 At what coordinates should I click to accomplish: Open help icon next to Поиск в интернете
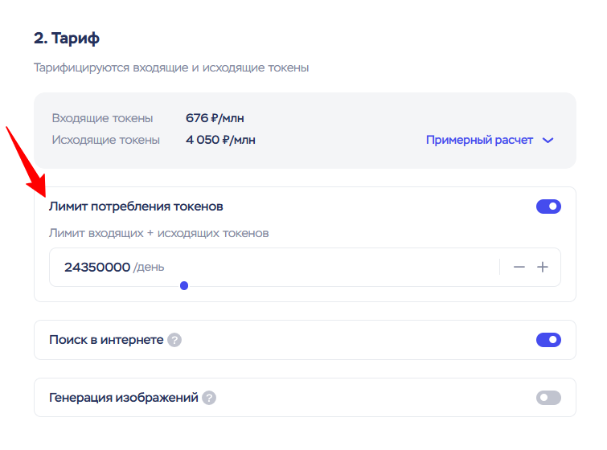[x=174, y=340]
